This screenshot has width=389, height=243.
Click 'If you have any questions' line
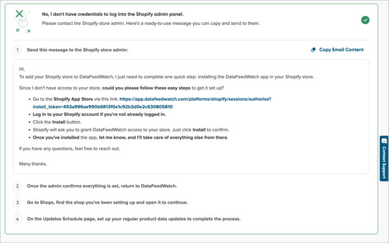(69, 149)
